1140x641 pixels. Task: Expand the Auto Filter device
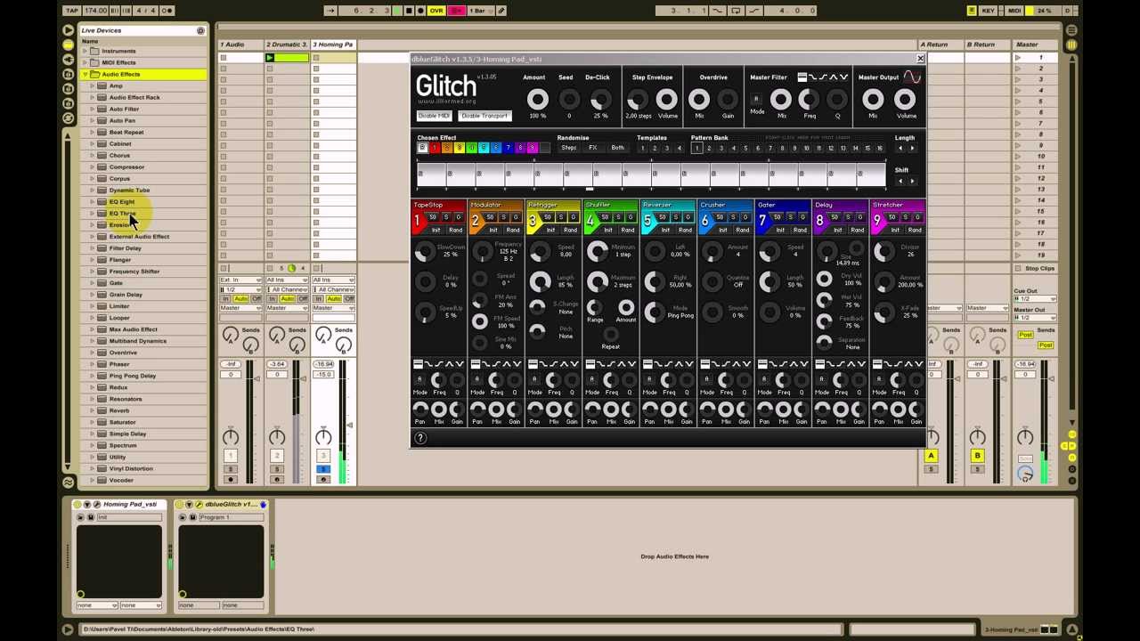93,109
